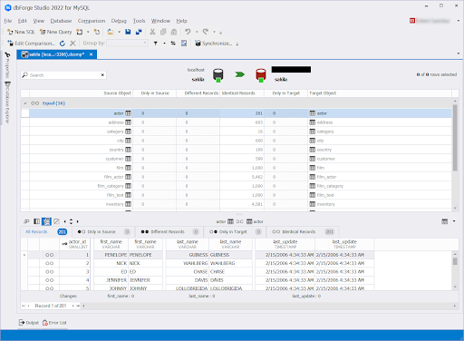Toggle the Different Records filter
464x341 pixels.
pyautogui.click(x=169, y=231)
